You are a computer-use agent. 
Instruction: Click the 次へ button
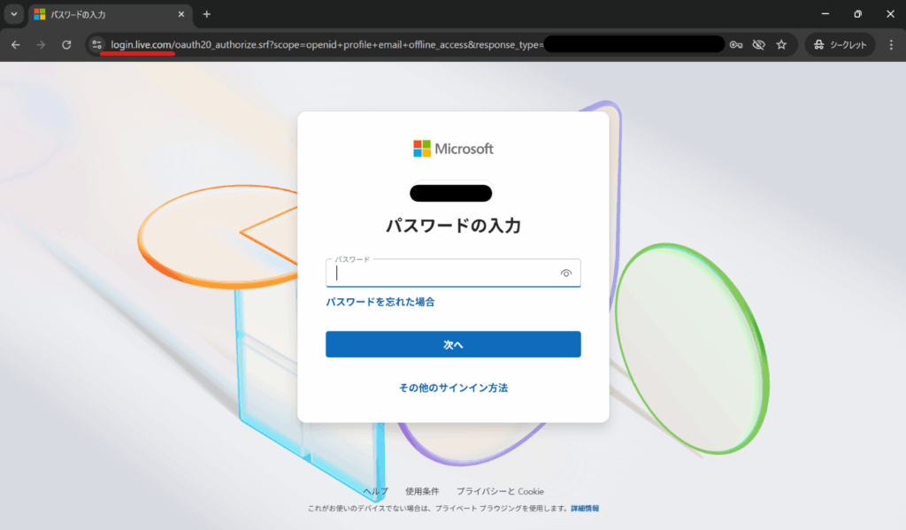pyautogui.click(x=453, y=344)
